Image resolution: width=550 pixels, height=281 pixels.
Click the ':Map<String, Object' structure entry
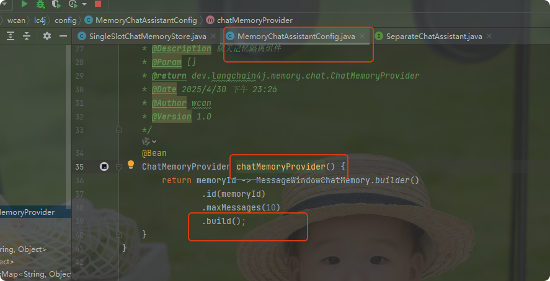coord(35,274)
